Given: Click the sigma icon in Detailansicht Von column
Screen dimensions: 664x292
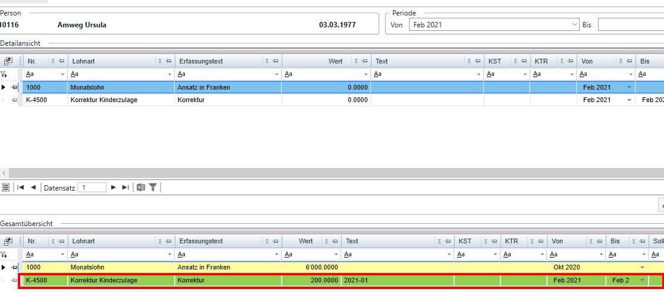Looking at the screenshot, I should pos(621,61).
